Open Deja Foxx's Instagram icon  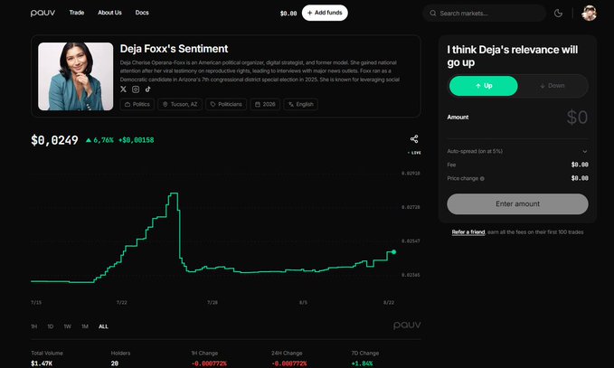pyautogui.click(x=136, y=90)
